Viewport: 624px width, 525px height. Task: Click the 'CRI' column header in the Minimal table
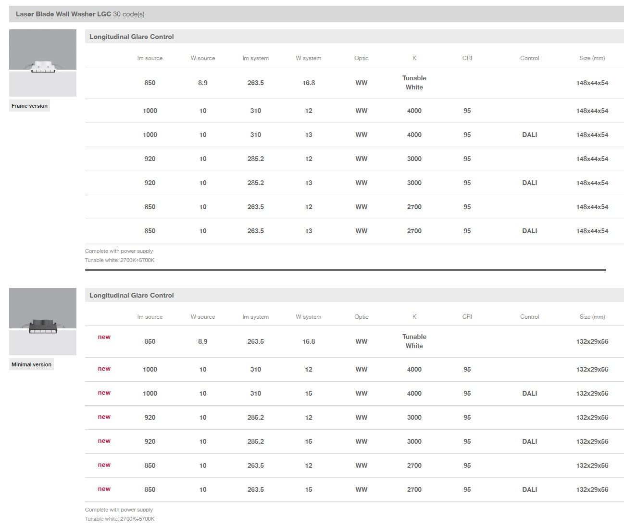pos(467,317)
